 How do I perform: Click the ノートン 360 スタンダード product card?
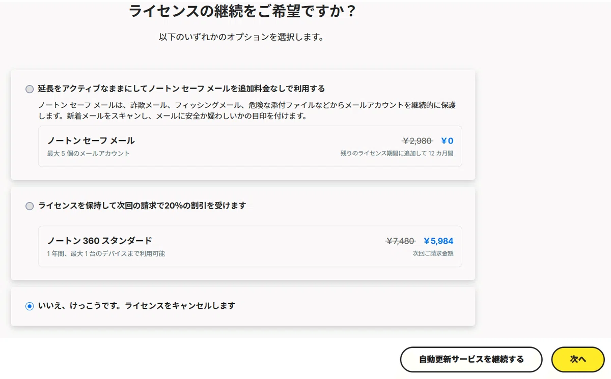pos(250,246)
